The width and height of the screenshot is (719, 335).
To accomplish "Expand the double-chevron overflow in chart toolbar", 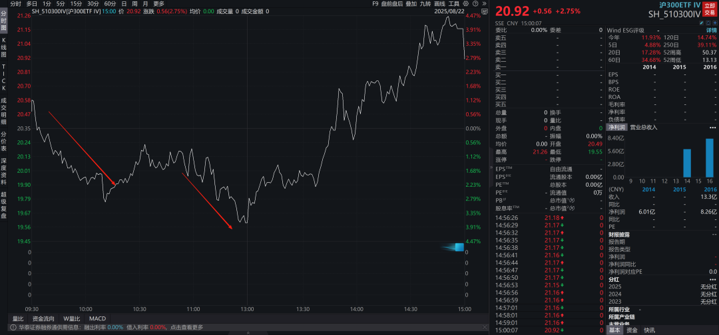I will coord(486,3).
